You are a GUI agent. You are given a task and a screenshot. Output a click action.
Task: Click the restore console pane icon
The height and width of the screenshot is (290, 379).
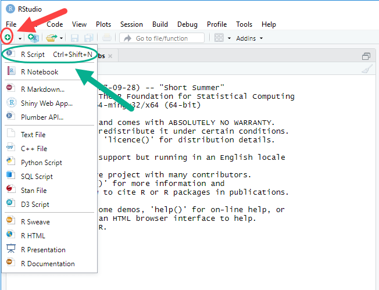point(366,56)
